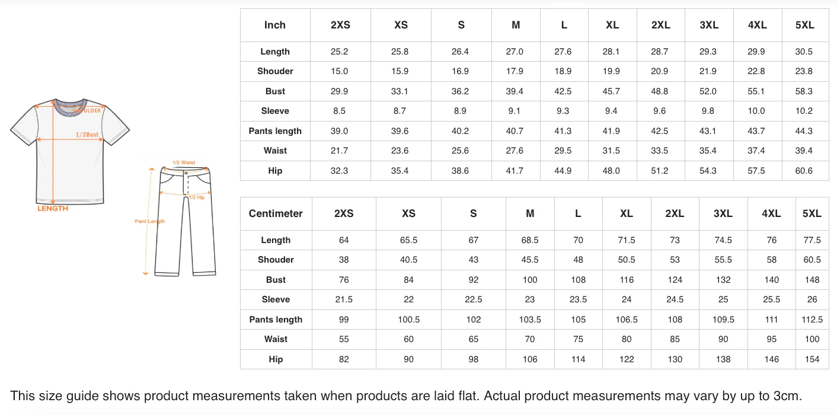Click the orange LENGTH label below the shirt
The height and width of the screenshot is (415, 837).
[53, 209]
